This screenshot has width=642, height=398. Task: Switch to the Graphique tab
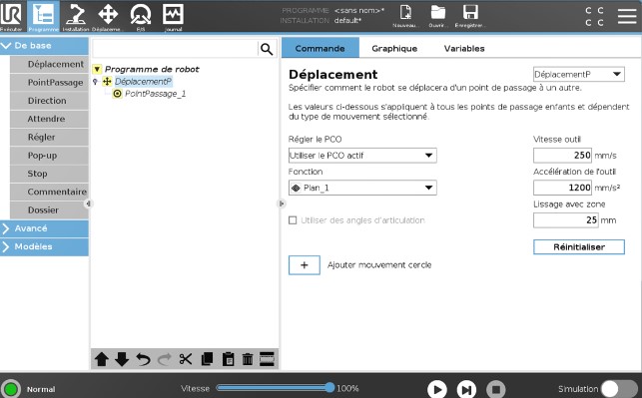(394, 48)
